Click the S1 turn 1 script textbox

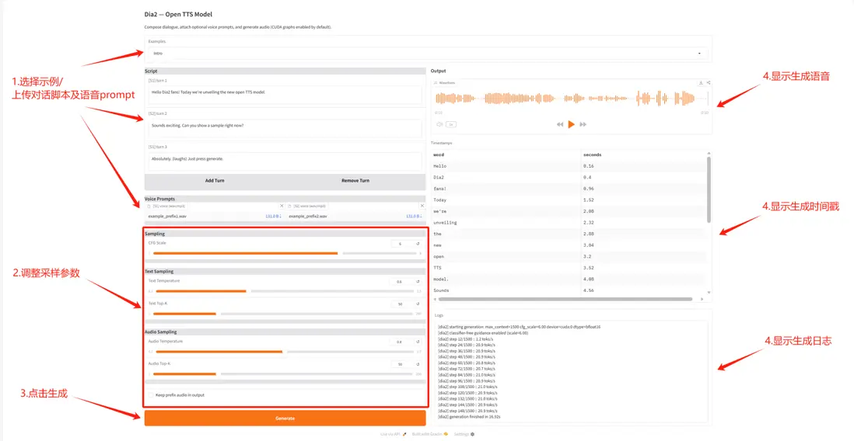pos(285,95)
